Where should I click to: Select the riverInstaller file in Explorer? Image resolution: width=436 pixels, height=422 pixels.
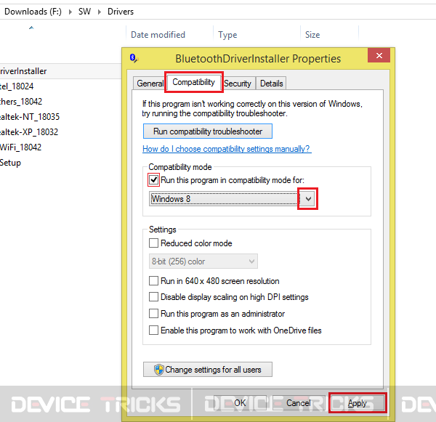pos(23,71)
